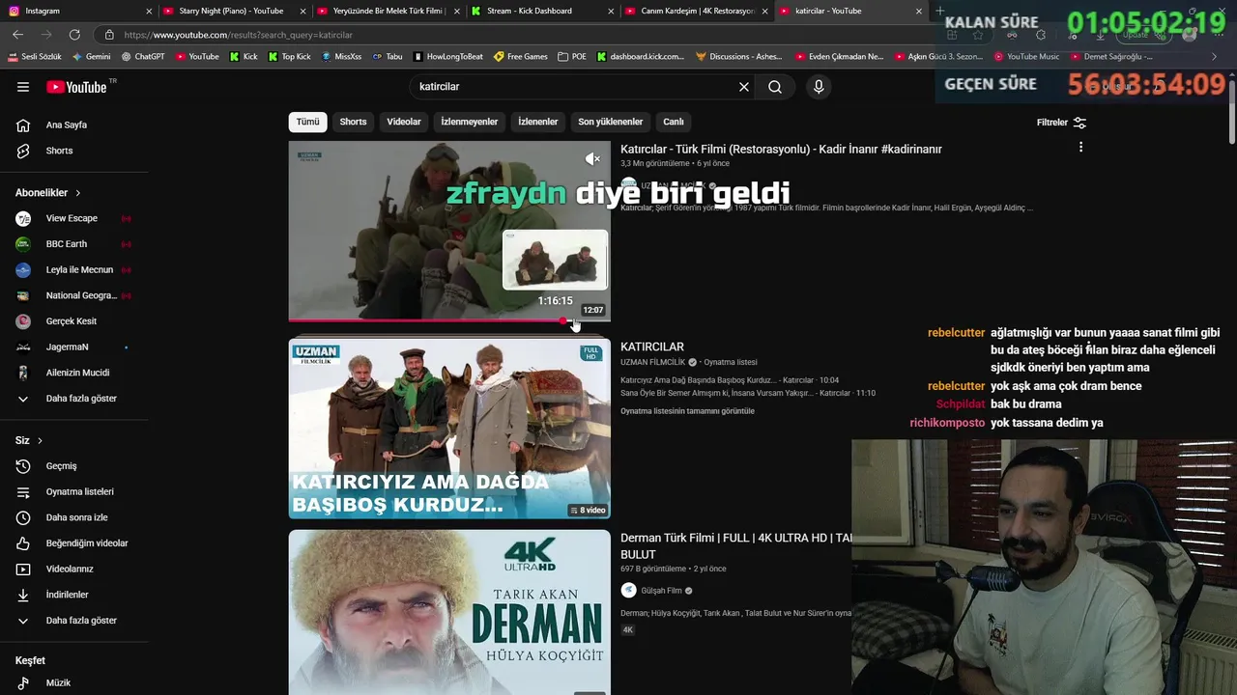1237x695 pixels.
Task: Open YouTube Music bookmark
Action: (x=1027, y=57)
